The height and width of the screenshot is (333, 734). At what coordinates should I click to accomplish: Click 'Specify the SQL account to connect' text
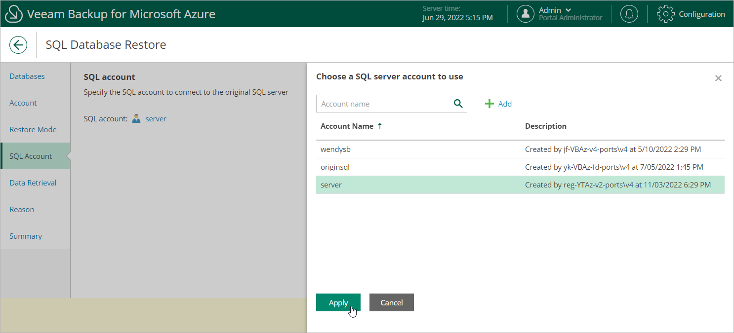(186, 92)
